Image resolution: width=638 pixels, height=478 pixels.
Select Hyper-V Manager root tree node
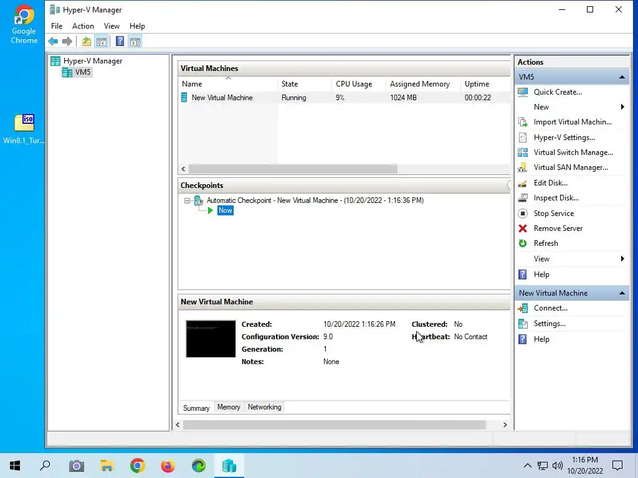coord(93,61)
